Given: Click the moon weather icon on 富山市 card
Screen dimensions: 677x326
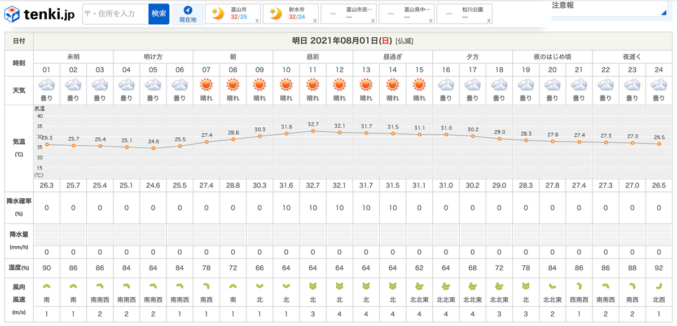Looking at the screenshot, I should pos(217,14).
